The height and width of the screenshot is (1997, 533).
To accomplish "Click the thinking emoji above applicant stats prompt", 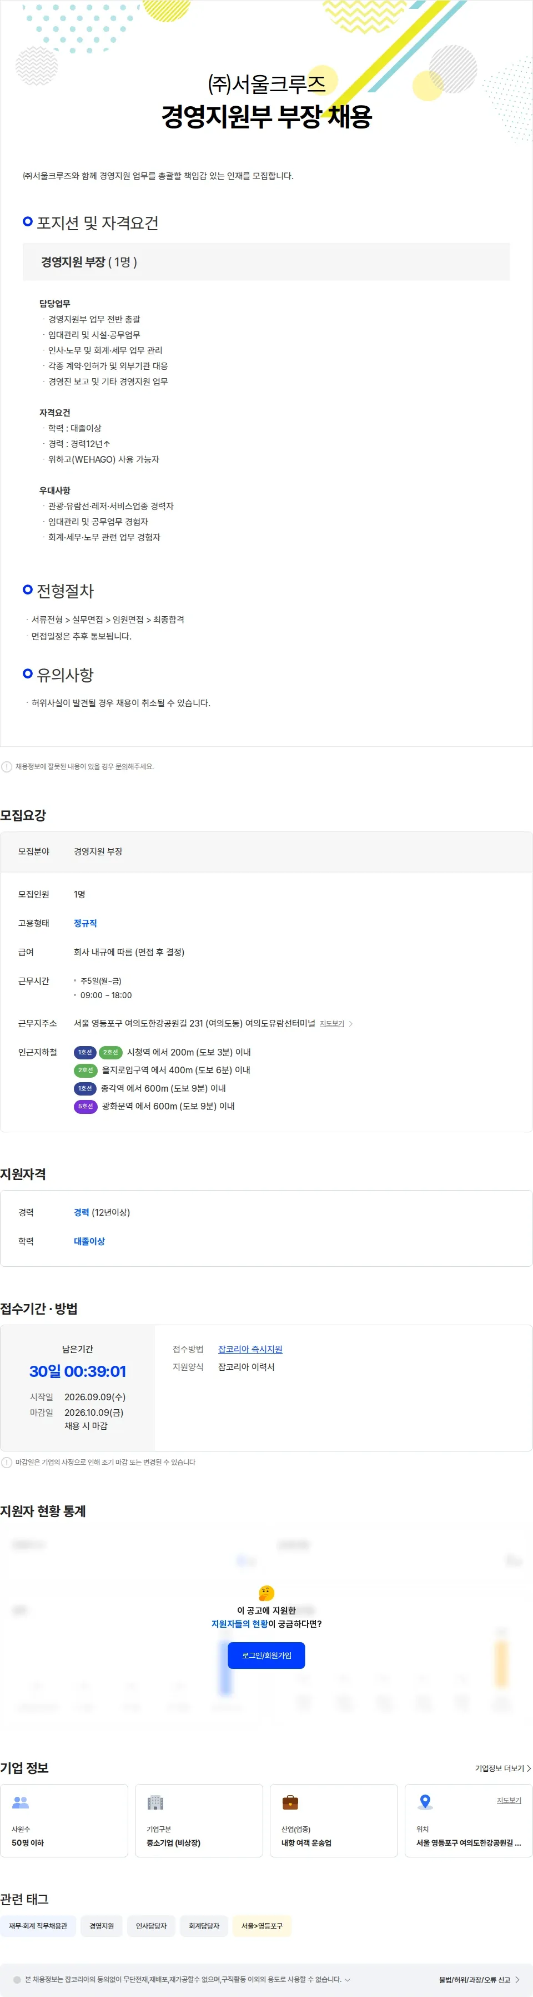I will [x=266, y=1593].
